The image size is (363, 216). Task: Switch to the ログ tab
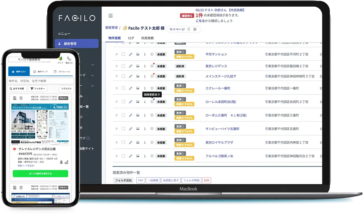pos(131,38)
